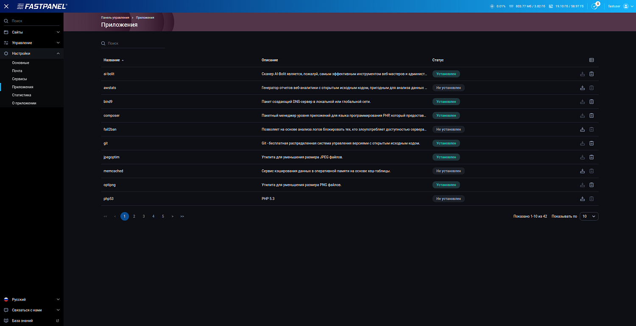Click the dimmed delete icon for php53
The image size is (636, 326).
tap(591, 199)
